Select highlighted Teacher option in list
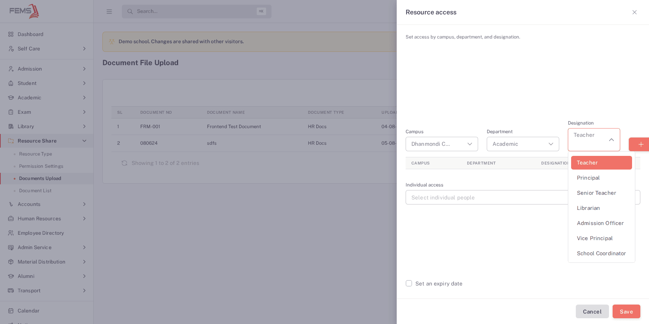 601,163
